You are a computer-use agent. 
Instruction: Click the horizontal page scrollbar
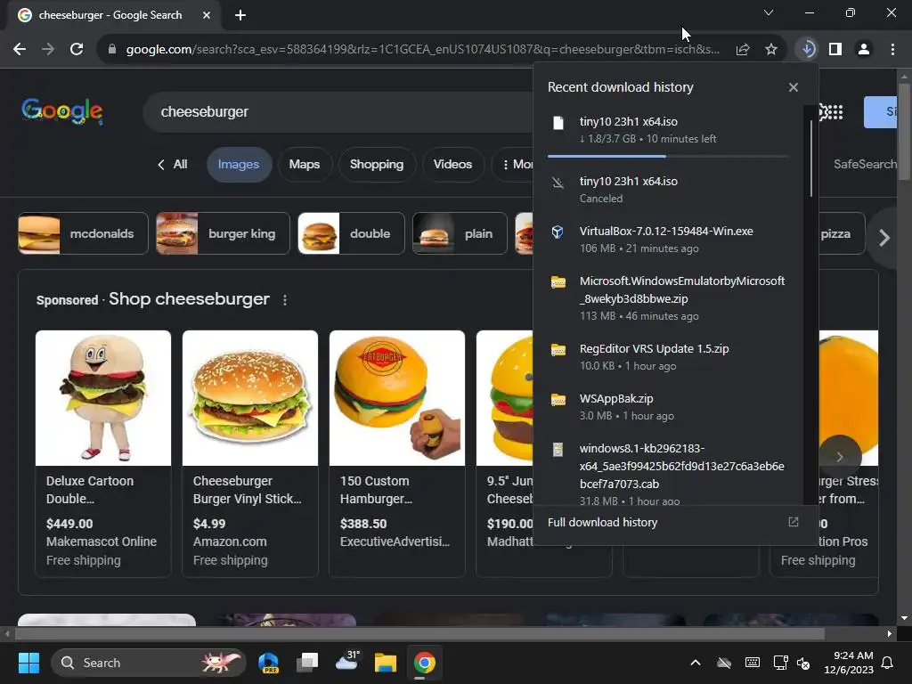coord(420,633)
